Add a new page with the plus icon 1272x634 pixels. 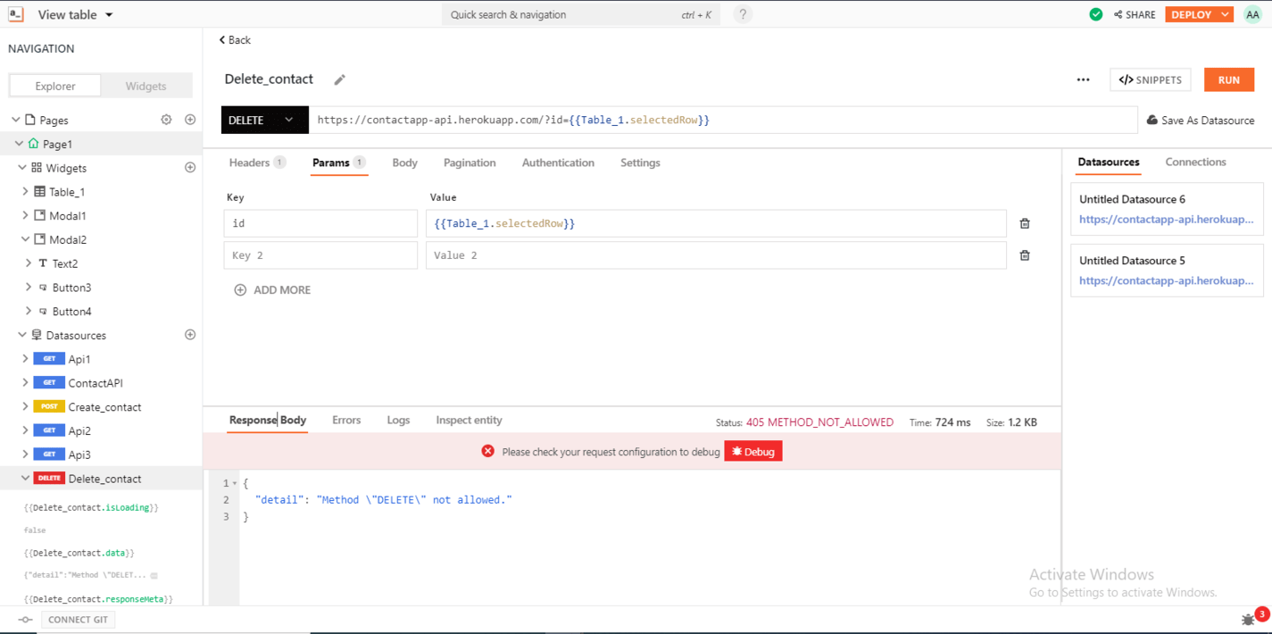pyautogui.click(x=189, y=119)
